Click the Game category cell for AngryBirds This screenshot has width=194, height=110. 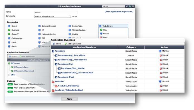pyautogui.click(x=131, y=56)
